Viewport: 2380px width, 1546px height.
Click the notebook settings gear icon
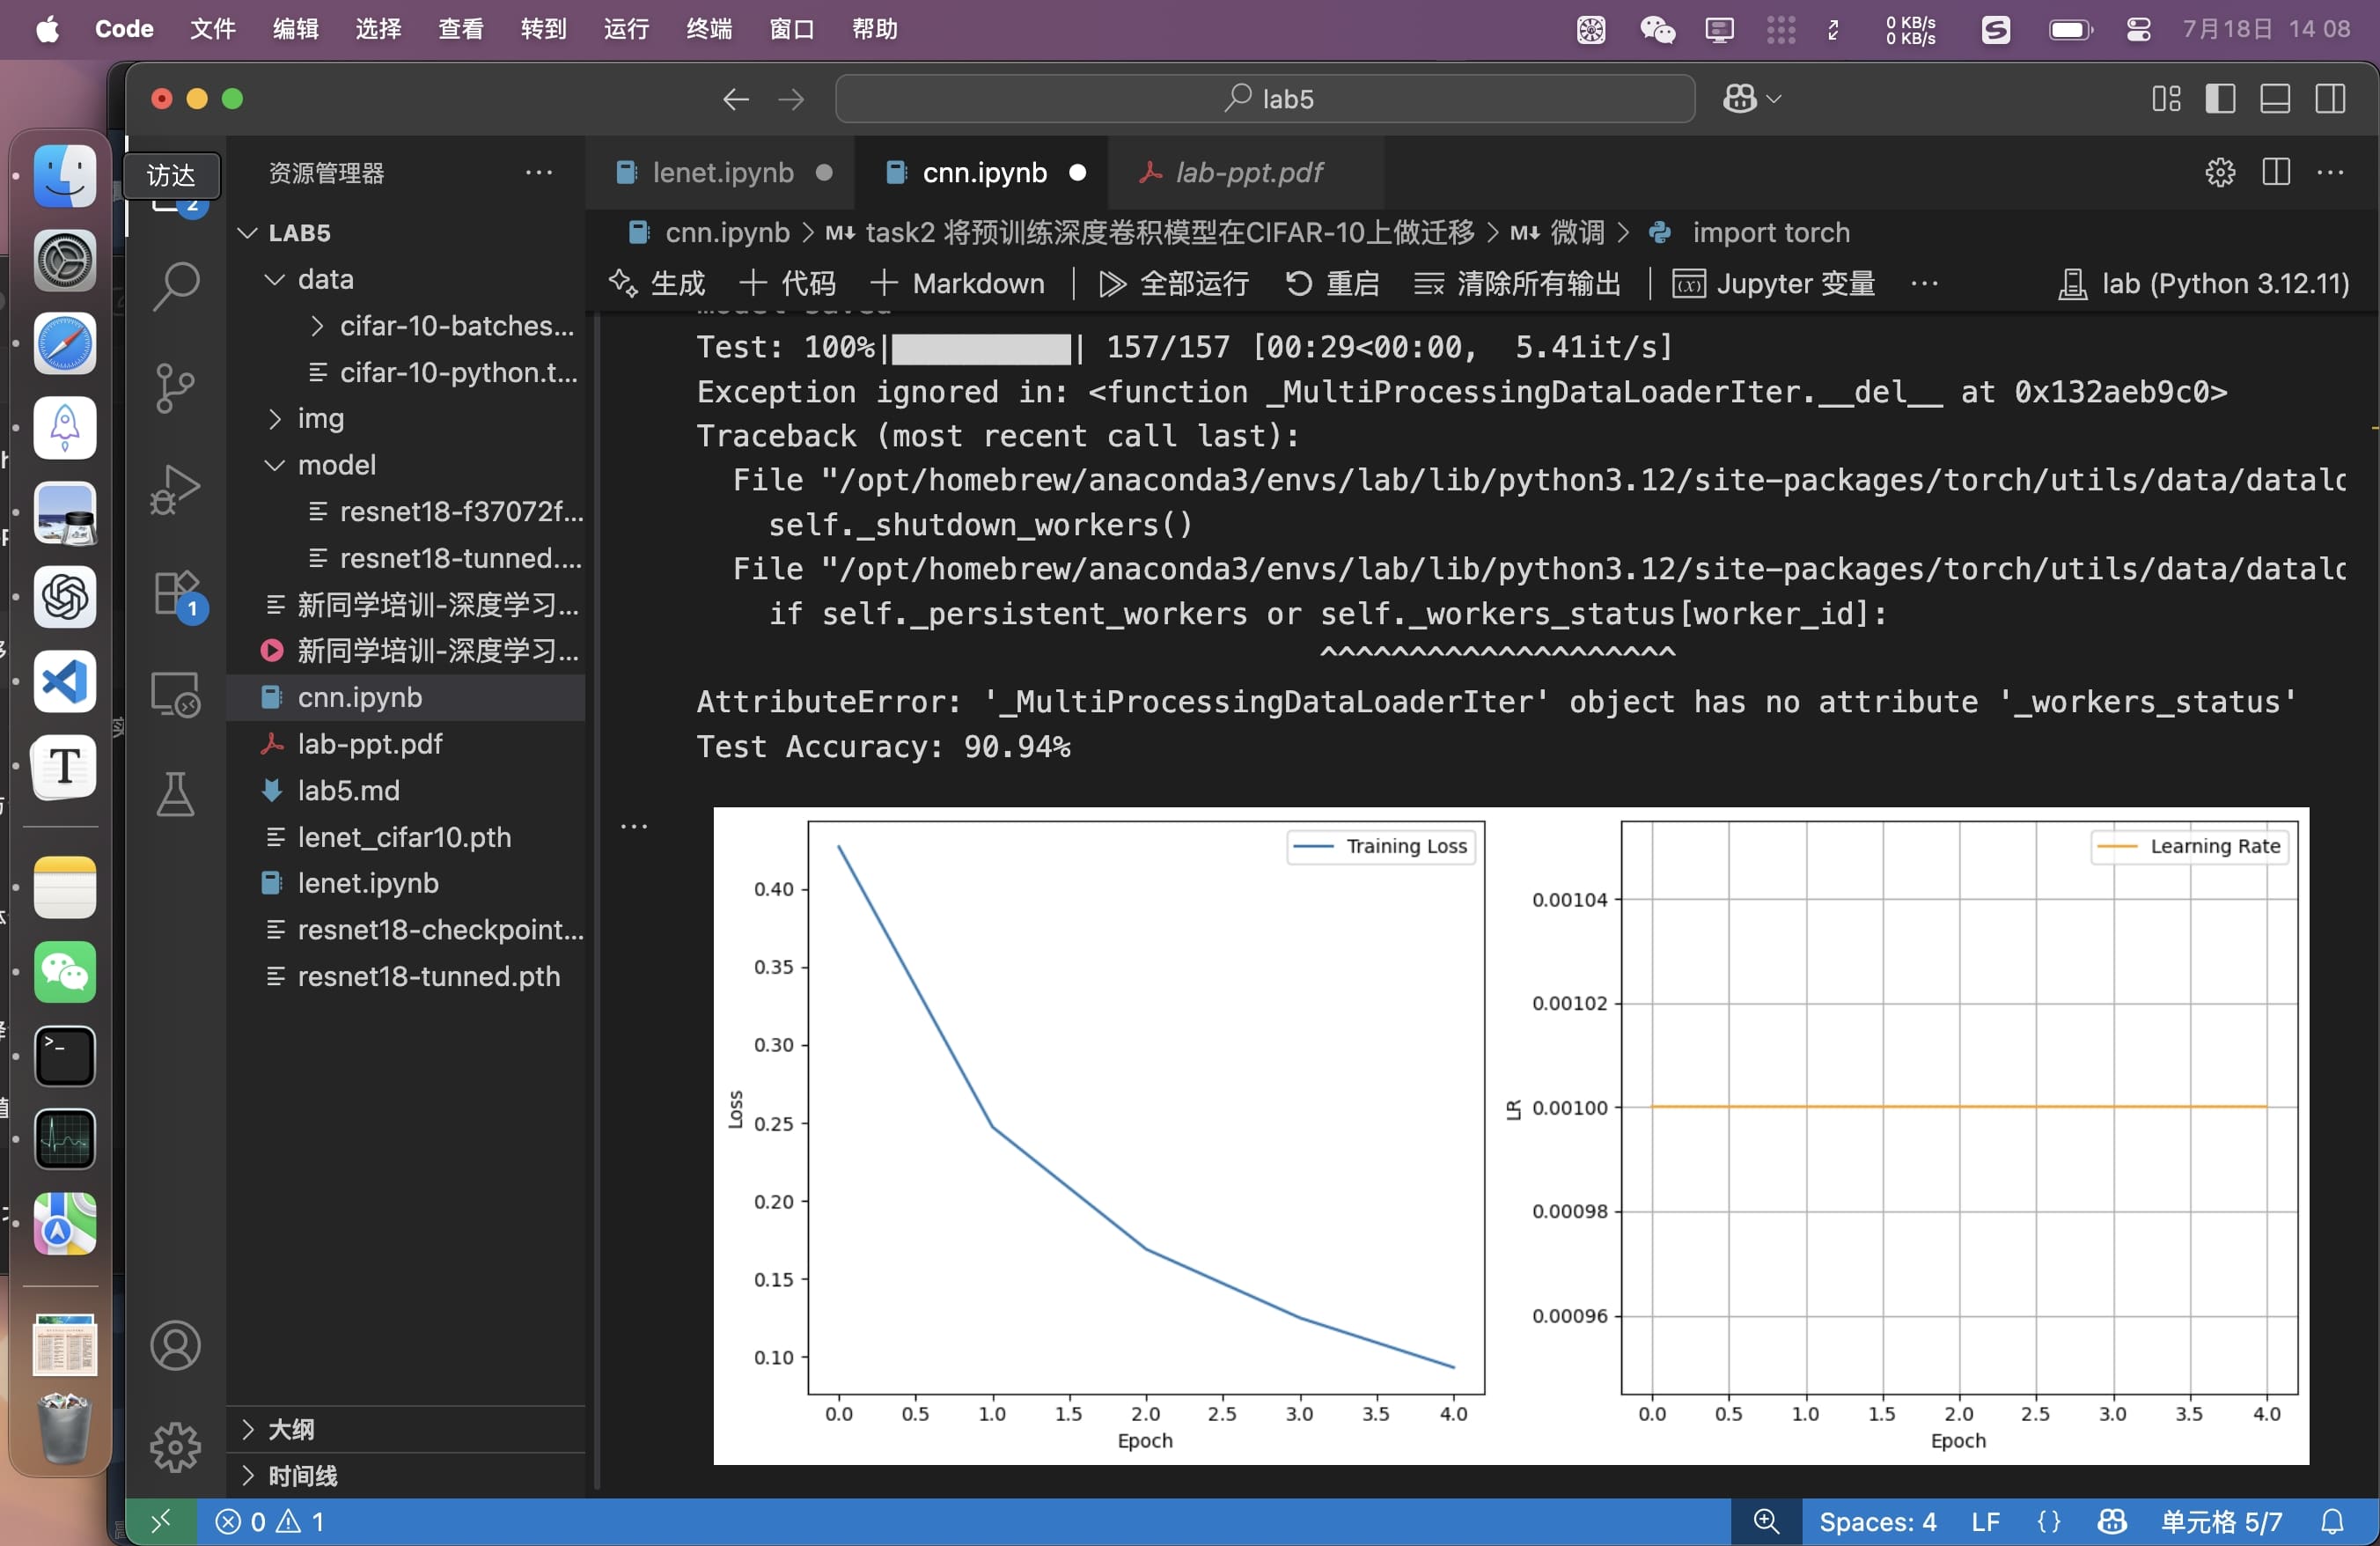coord(2219,173)
